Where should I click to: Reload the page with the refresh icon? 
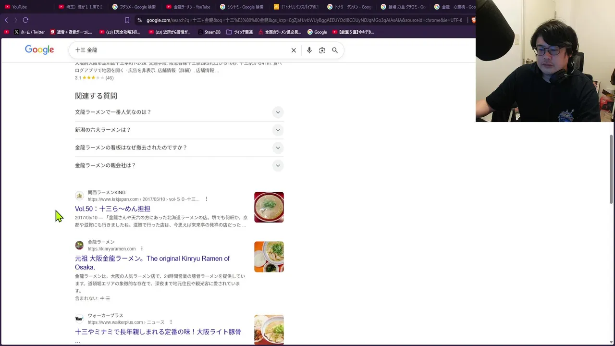click(x=25, y=20)
